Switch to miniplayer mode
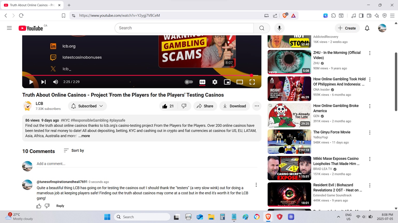 (x=227, y=82)
